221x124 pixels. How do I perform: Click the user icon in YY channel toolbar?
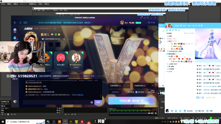[167, 30]
